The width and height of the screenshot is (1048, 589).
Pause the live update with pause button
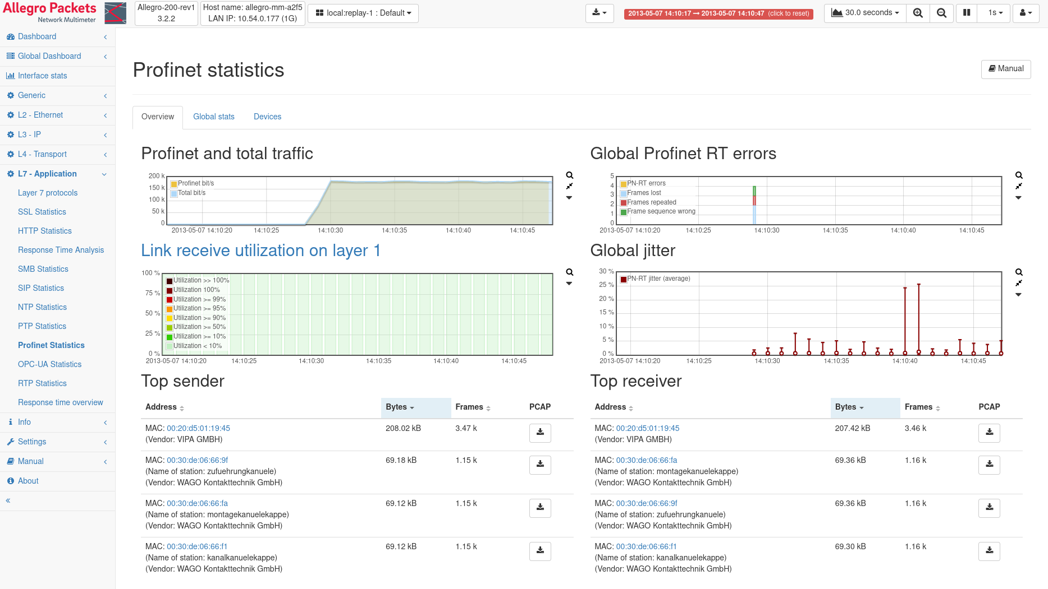(x=967, y=13)
